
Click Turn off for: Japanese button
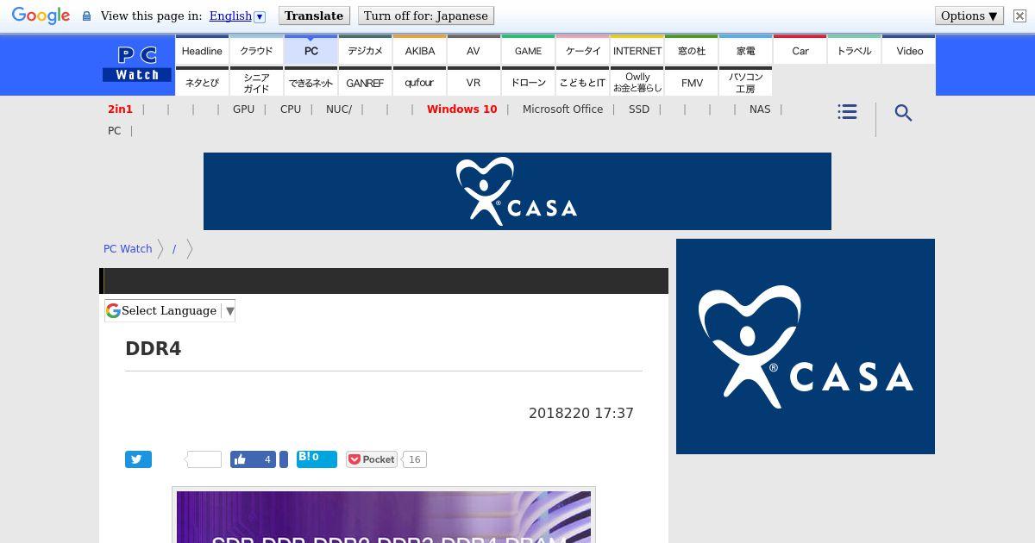point(426,16)
